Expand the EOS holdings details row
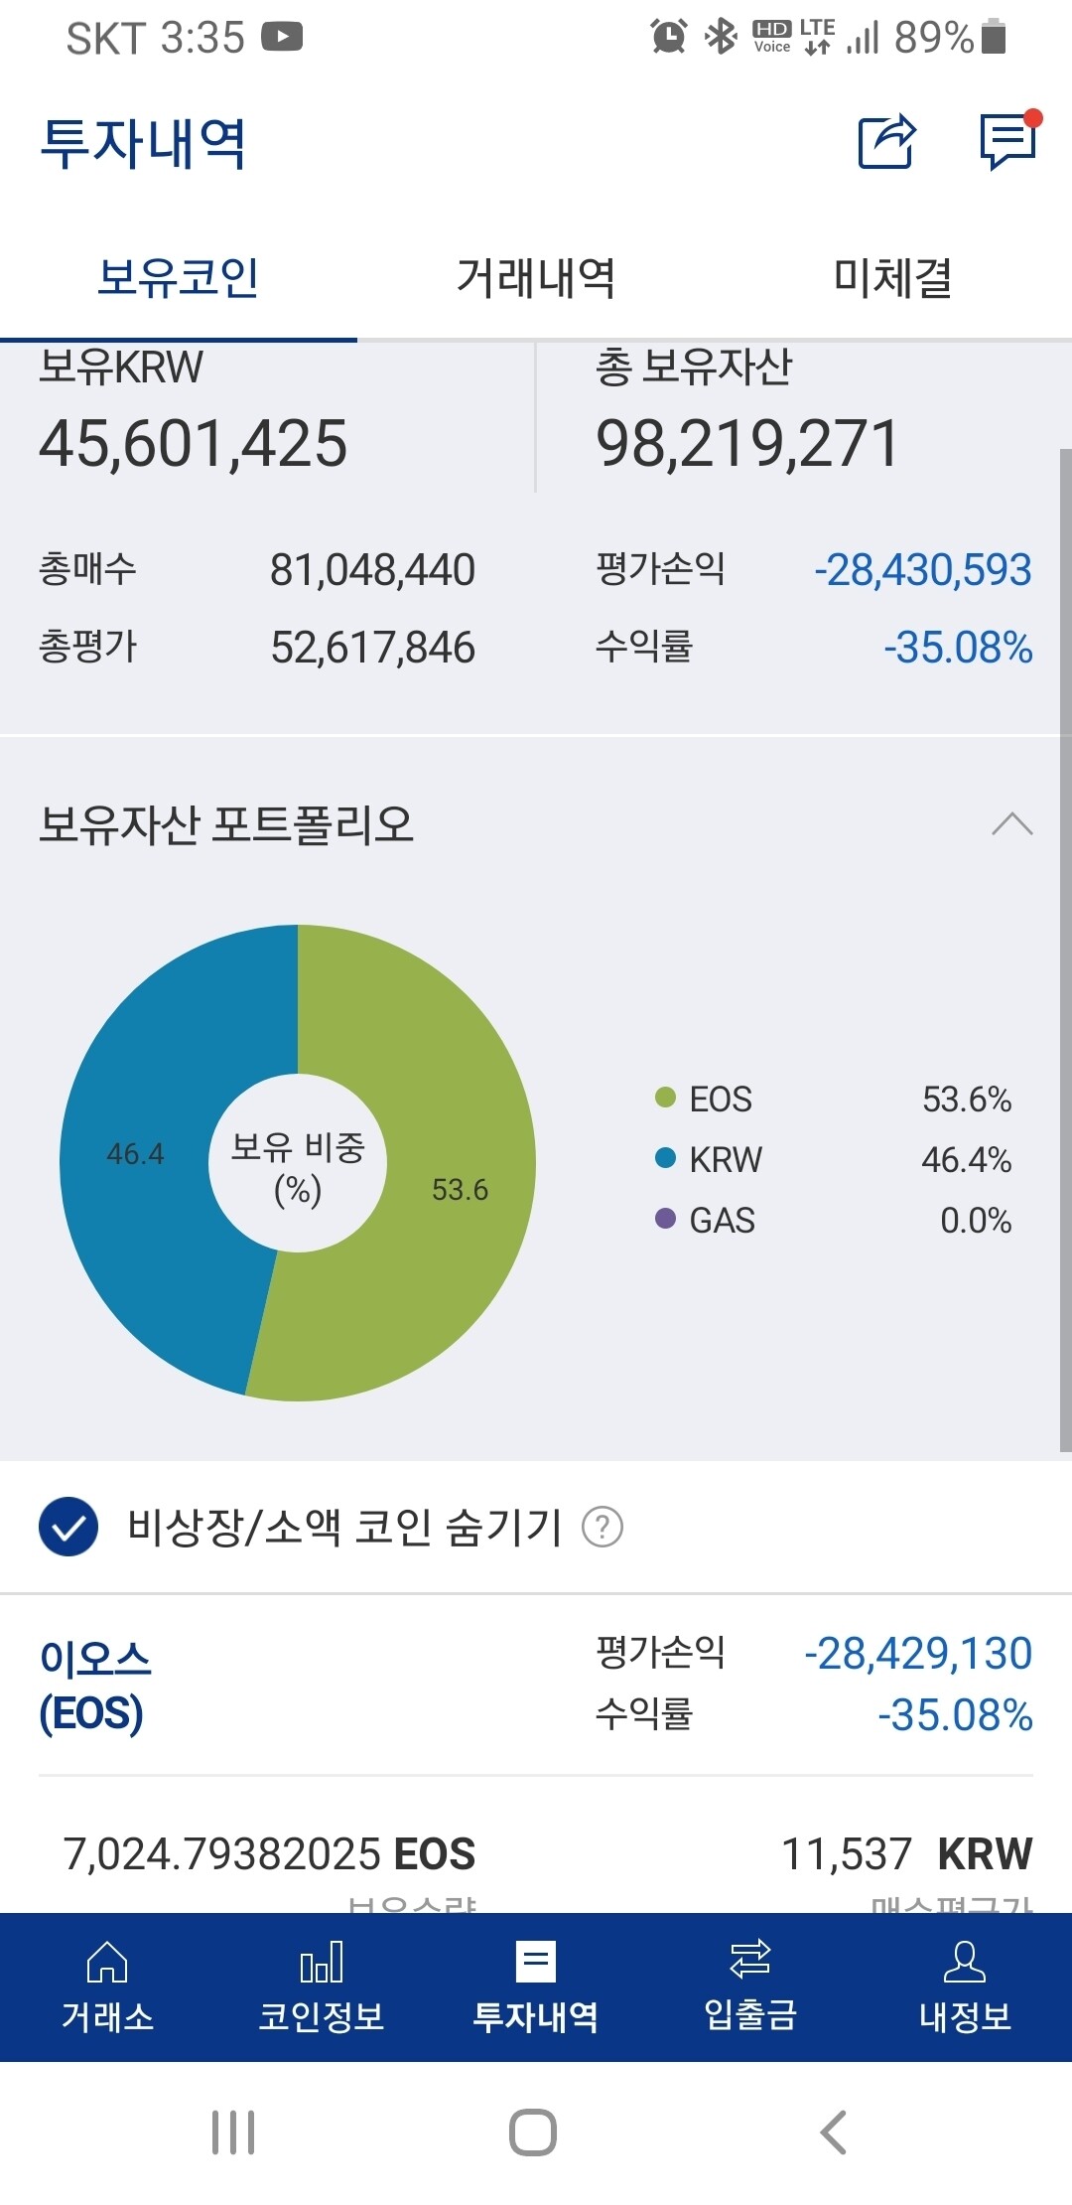The image size is (1072, 2205). tap(536, 1679)
